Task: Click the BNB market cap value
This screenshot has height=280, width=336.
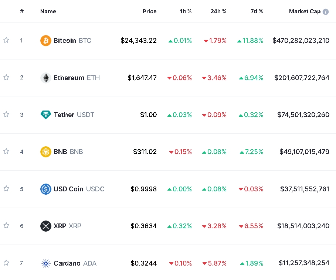Action: point(304,152)
